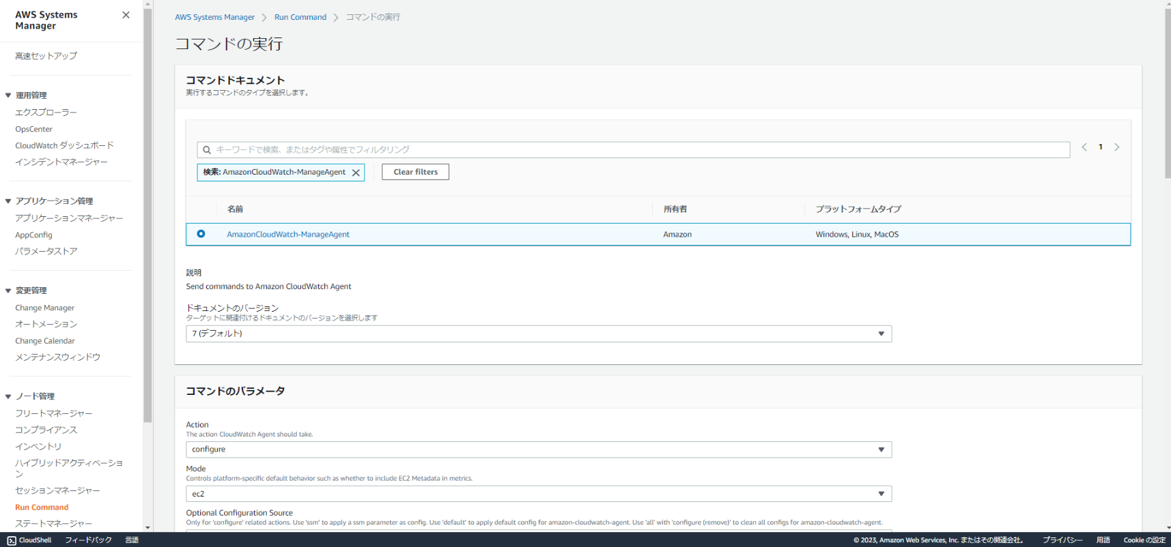Viewport: 1171px width, 547px height.
Task: Click the search magnifier icon in filter box
Action: pyautogui.click(x=207, y=150)
